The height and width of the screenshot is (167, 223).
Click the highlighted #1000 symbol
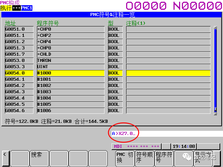click(71, 73)
